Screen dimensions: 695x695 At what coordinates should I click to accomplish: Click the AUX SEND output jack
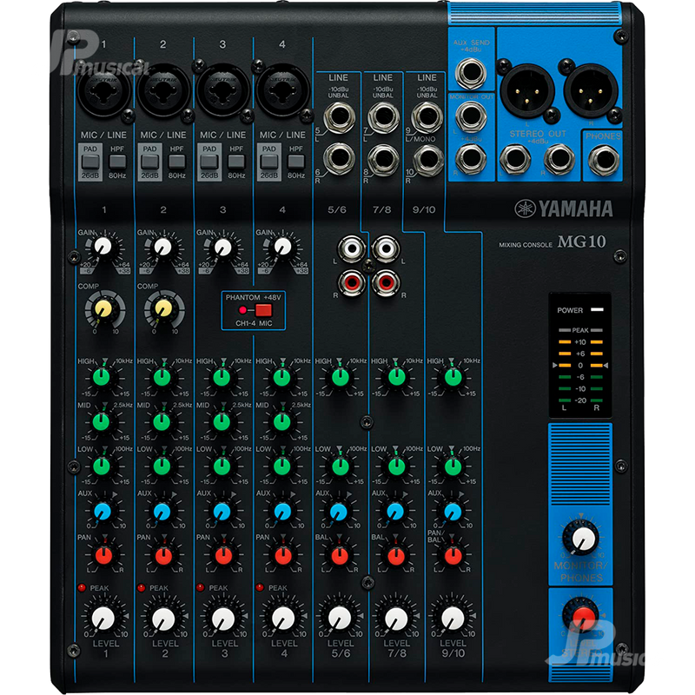471,73
